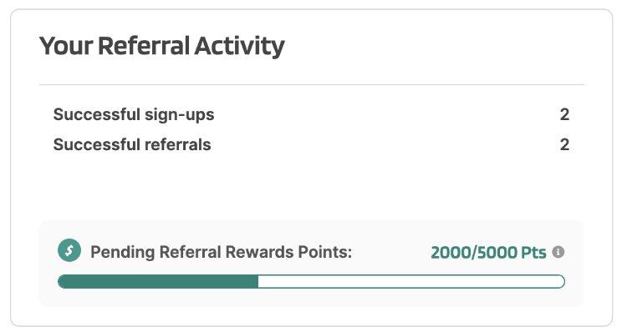Click the word Activity in the heading
This screenshot has height=332, width=622.
240,46
